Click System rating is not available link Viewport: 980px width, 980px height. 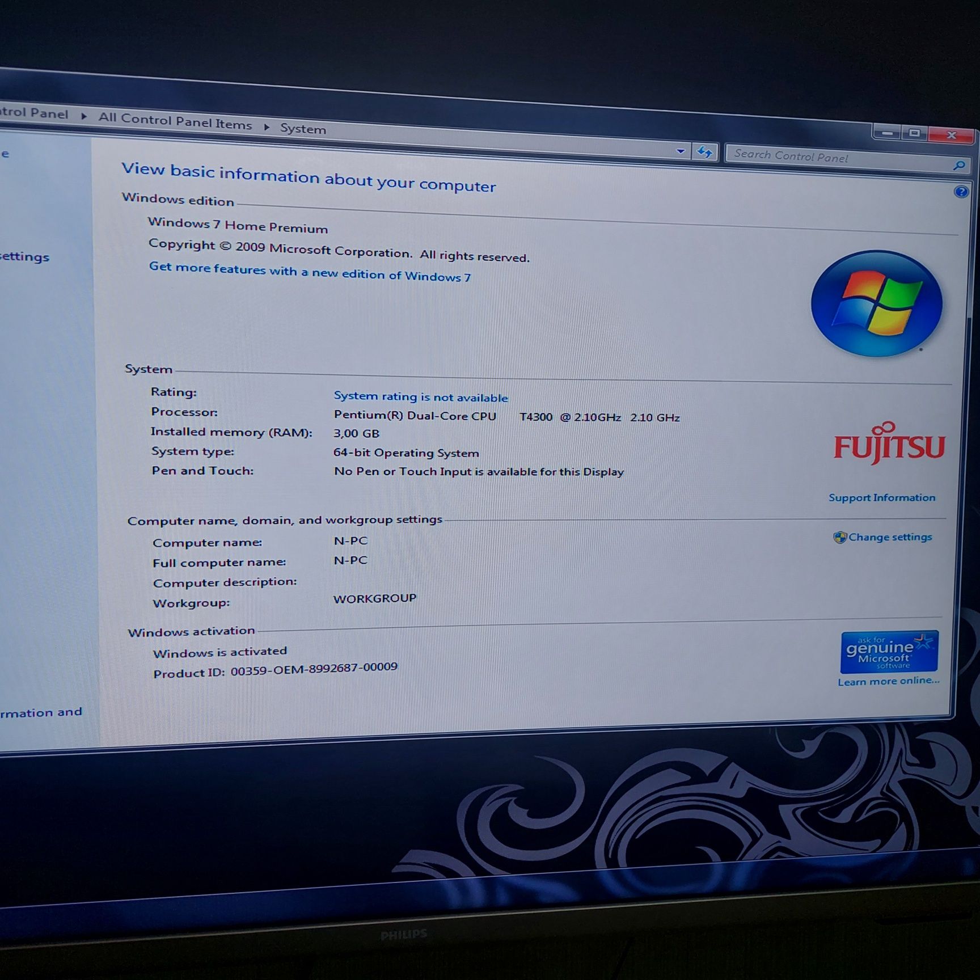420,396
